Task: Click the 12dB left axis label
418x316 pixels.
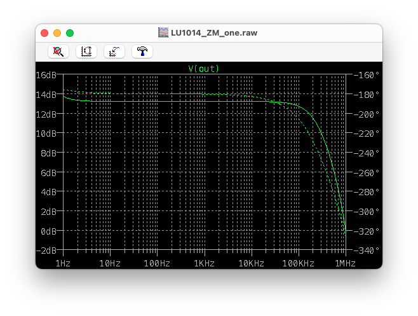Action: point(46,114)
